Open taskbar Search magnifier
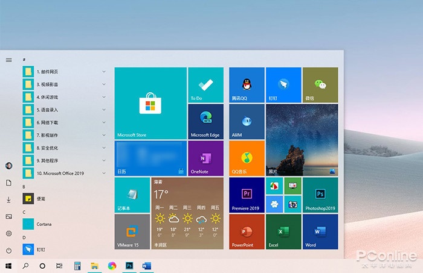423x273 pixels. point(25,266)
